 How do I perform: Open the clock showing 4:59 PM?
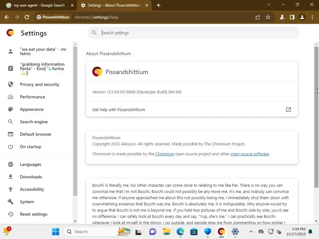tap(296, 232)
